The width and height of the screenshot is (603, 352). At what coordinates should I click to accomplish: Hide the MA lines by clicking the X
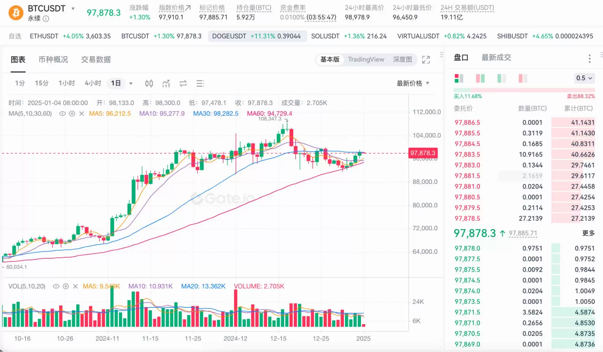(x=81, y=114)
